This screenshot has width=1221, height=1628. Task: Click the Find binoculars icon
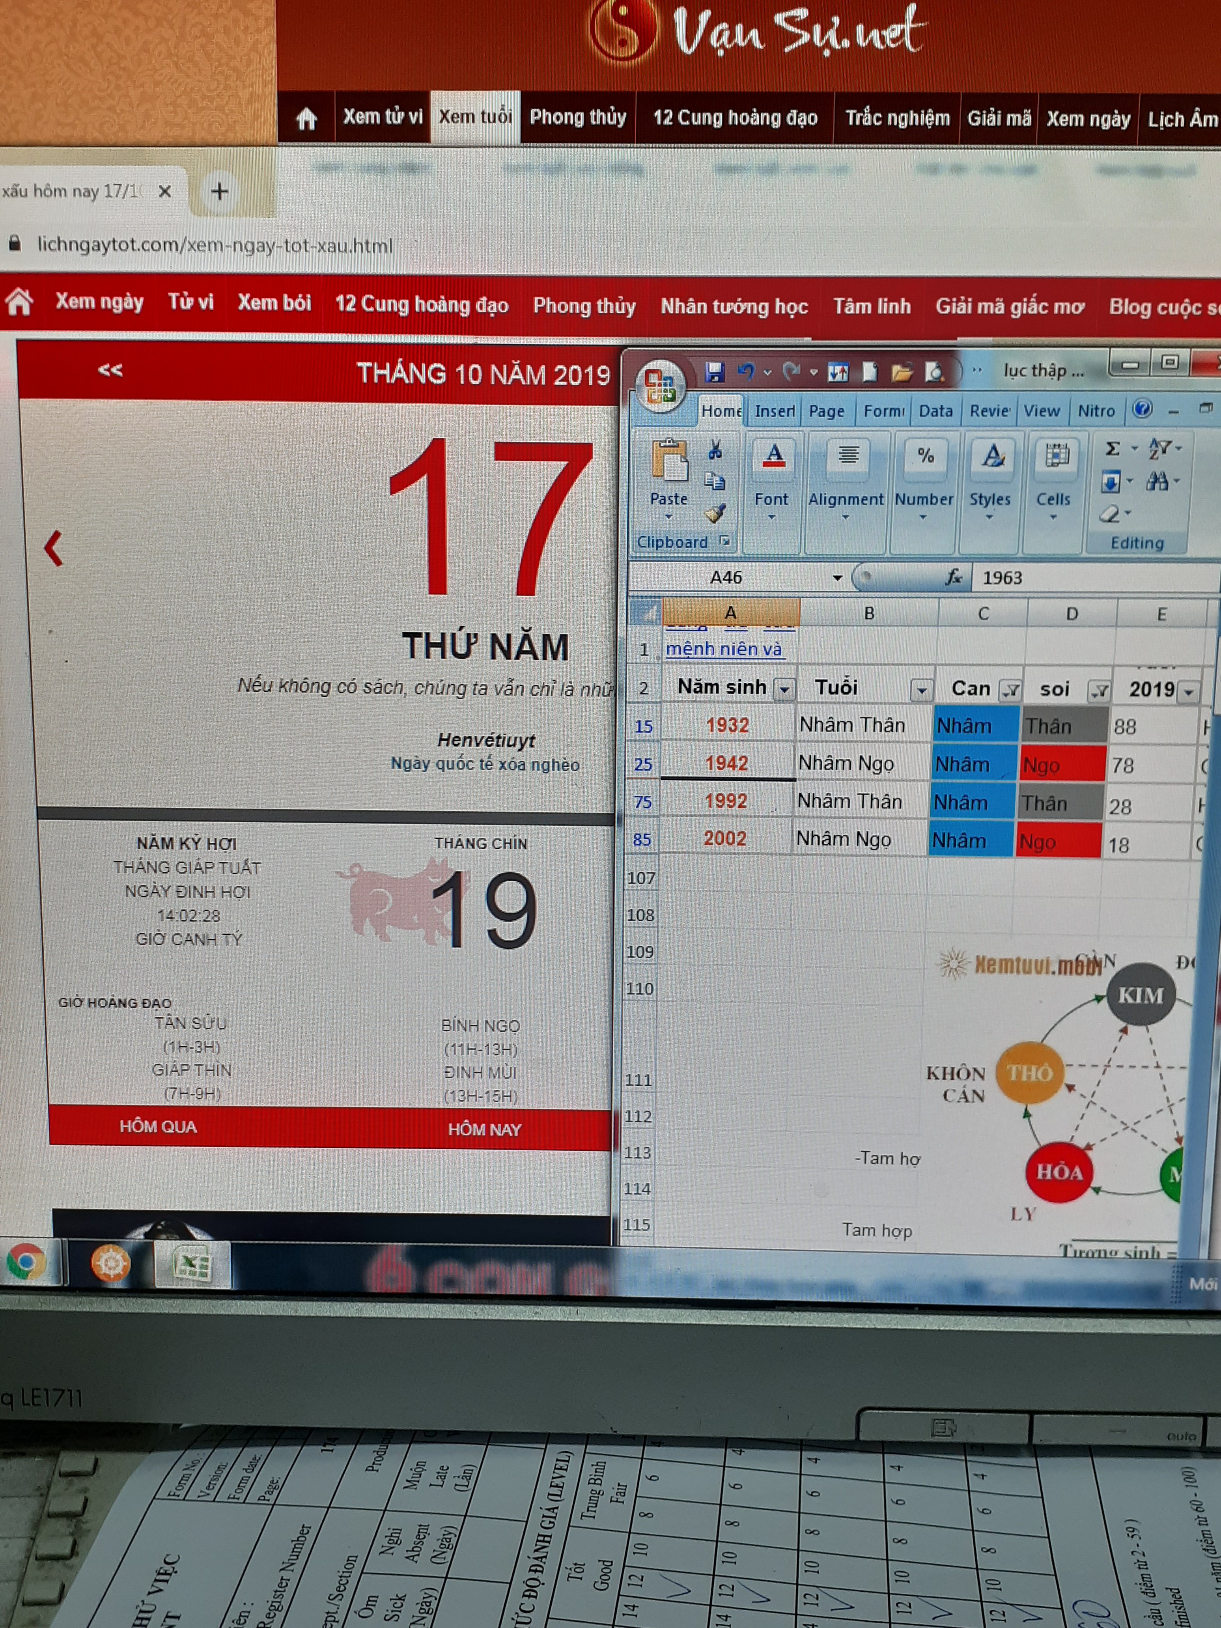1156,481
